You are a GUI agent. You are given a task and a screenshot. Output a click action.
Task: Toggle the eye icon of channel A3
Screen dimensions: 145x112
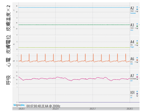[x=137, y=24]
